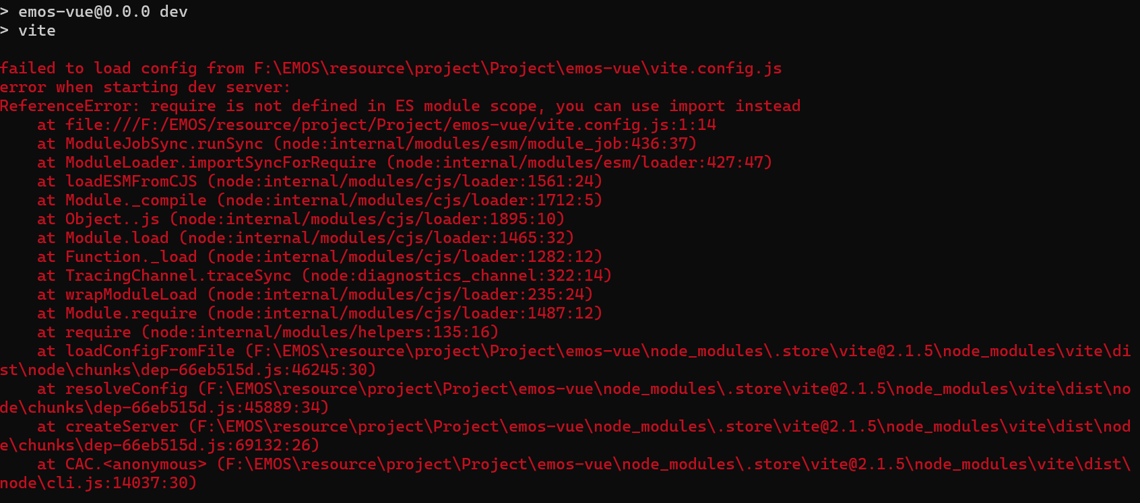Click the file:///F:/EMOS vite.config.js:1:14 URL
The image size is (1140, 503).
tap(390, 125)
